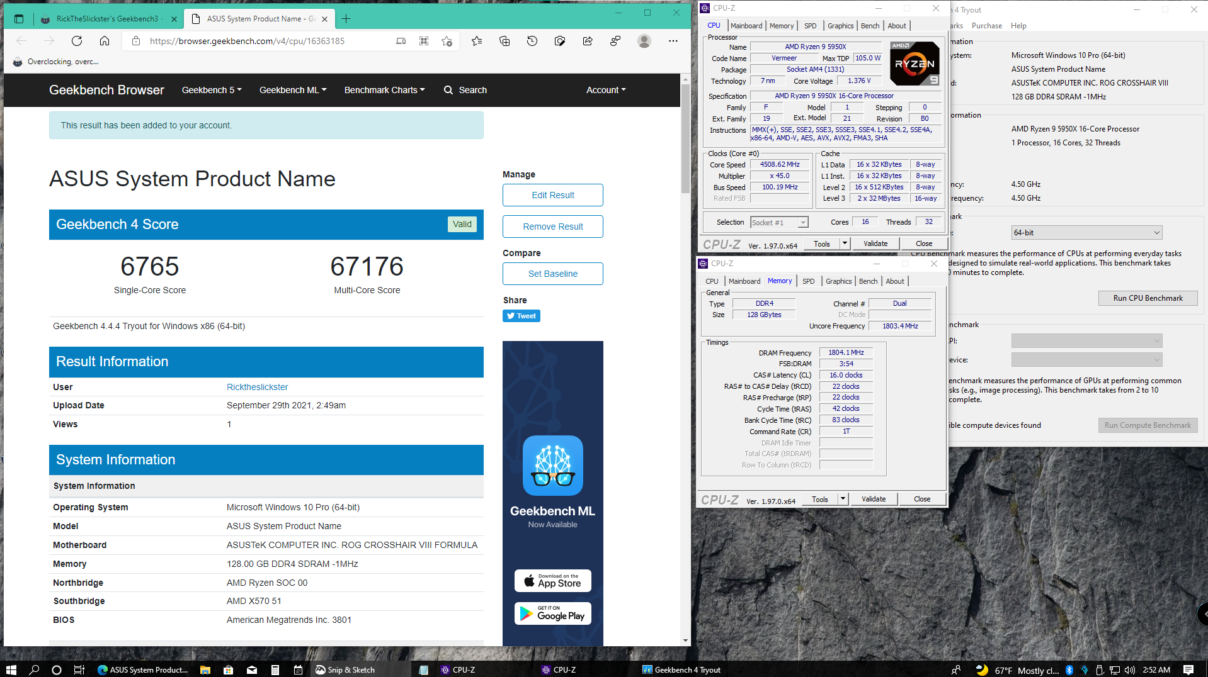Expand the Benchmark Charts menu
Screen dimensions: 1208x677
pyautogui.click(x=384, y=90)
